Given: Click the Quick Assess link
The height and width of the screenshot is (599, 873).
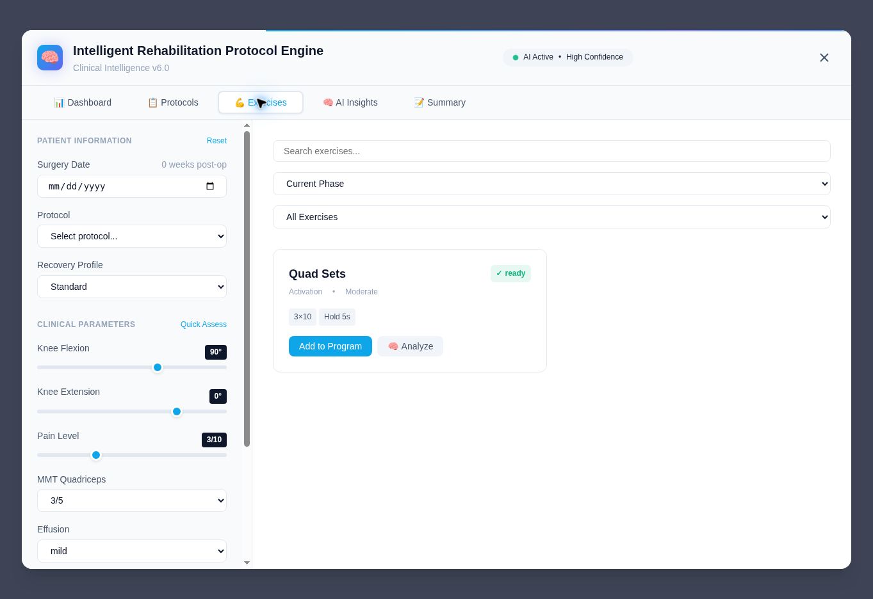Looking at the screenshot, I should (204, 324).
